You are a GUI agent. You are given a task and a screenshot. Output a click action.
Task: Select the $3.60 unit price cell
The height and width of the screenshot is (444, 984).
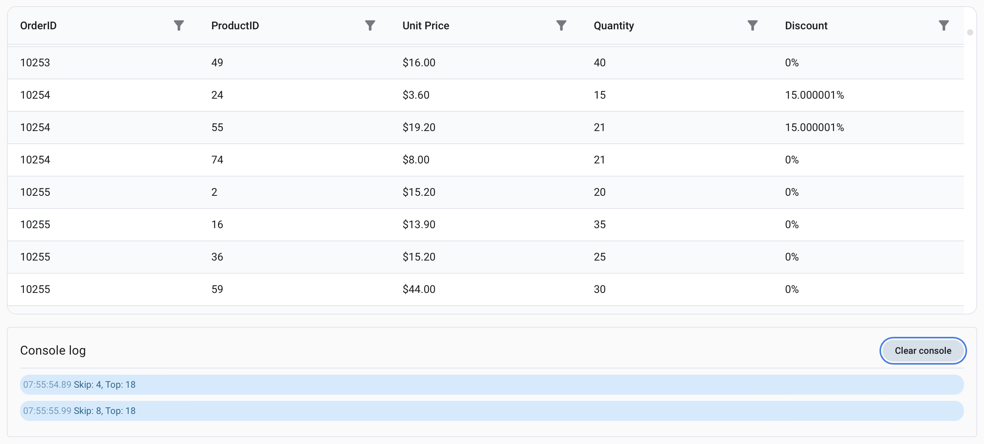(x=486, y=95)
